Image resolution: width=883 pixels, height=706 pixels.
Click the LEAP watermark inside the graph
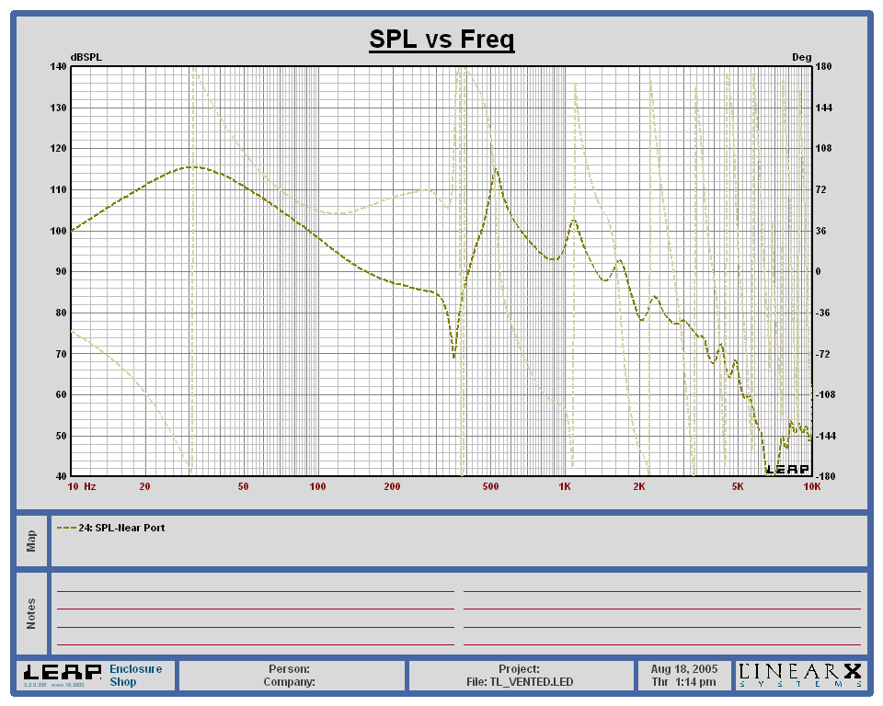click(x=787, y=469)
